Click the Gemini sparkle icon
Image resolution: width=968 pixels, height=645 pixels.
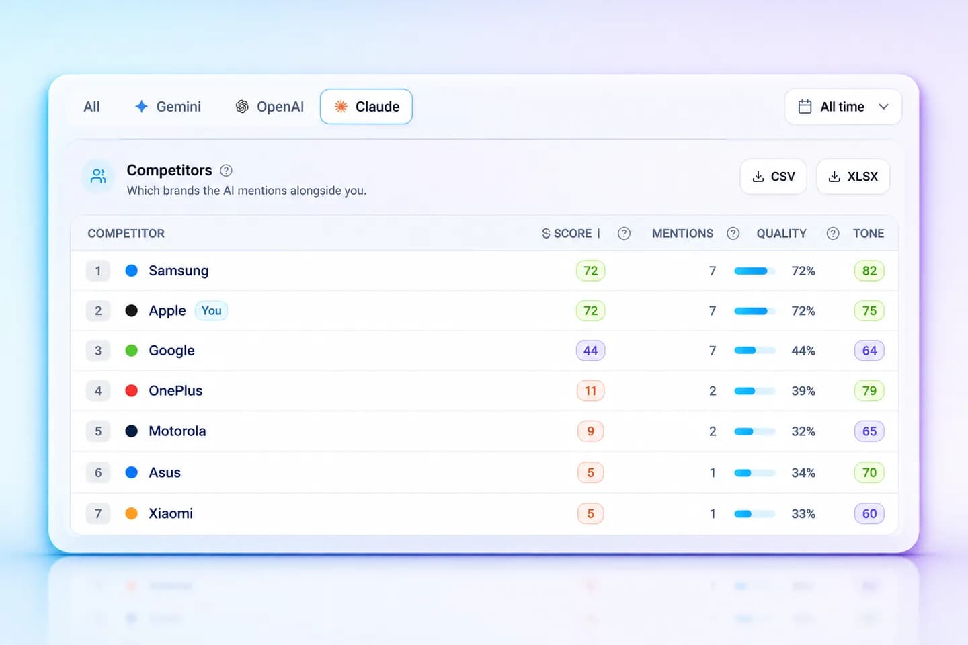[x=141, y=107]
